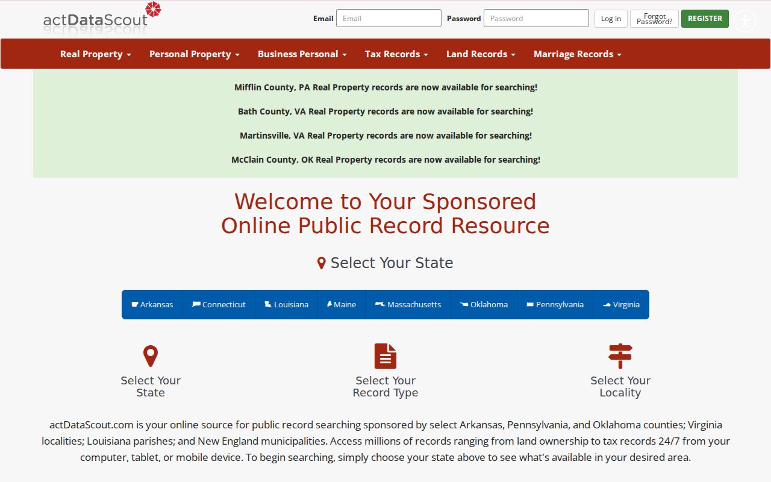The width and height of the screenshot is (771, 482).
Task: Select the Arkansas state button
Action: 152,304
